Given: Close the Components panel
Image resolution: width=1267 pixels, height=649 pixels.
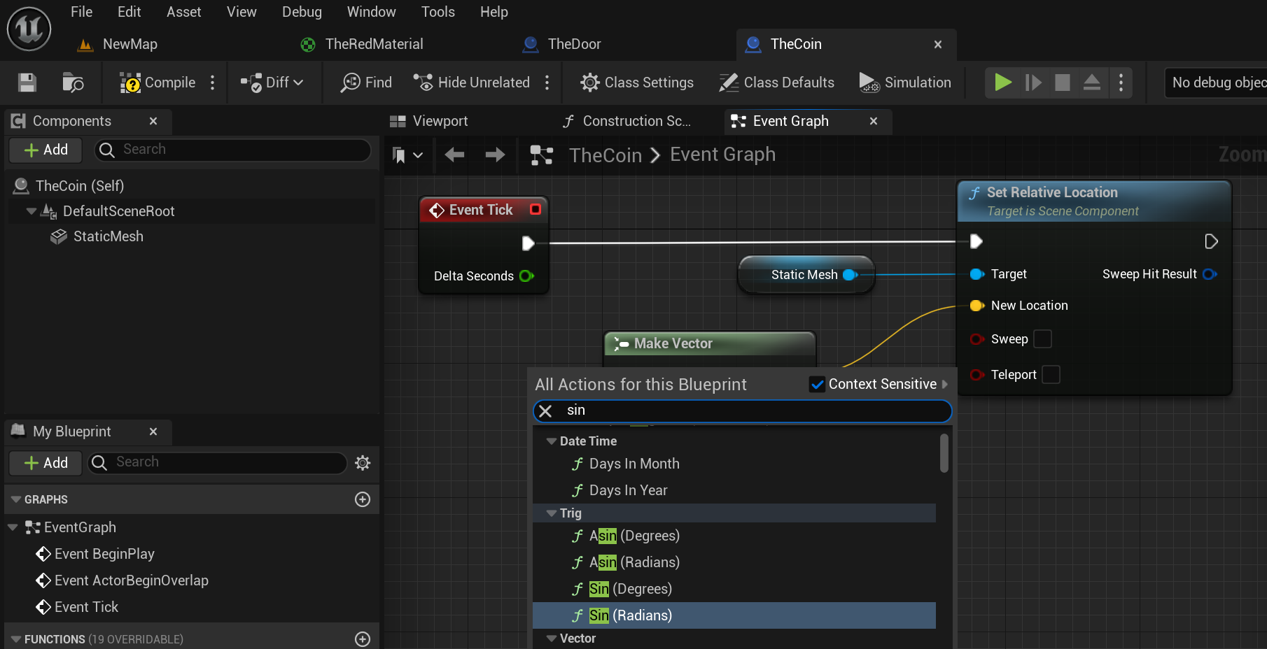Looking at the screenshot, I should [153, 121].
